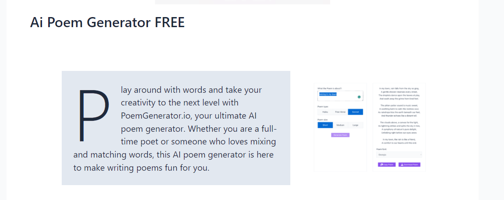Viewport: 504px width, 200px height.
Task: Select the Short poem size
Action: pyautogui.click(x=325, y=125)
